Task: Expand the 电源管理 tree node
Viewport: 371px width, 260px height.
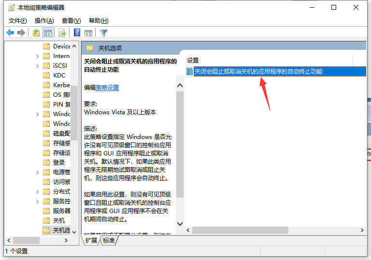Action: (x=38, y=172)
